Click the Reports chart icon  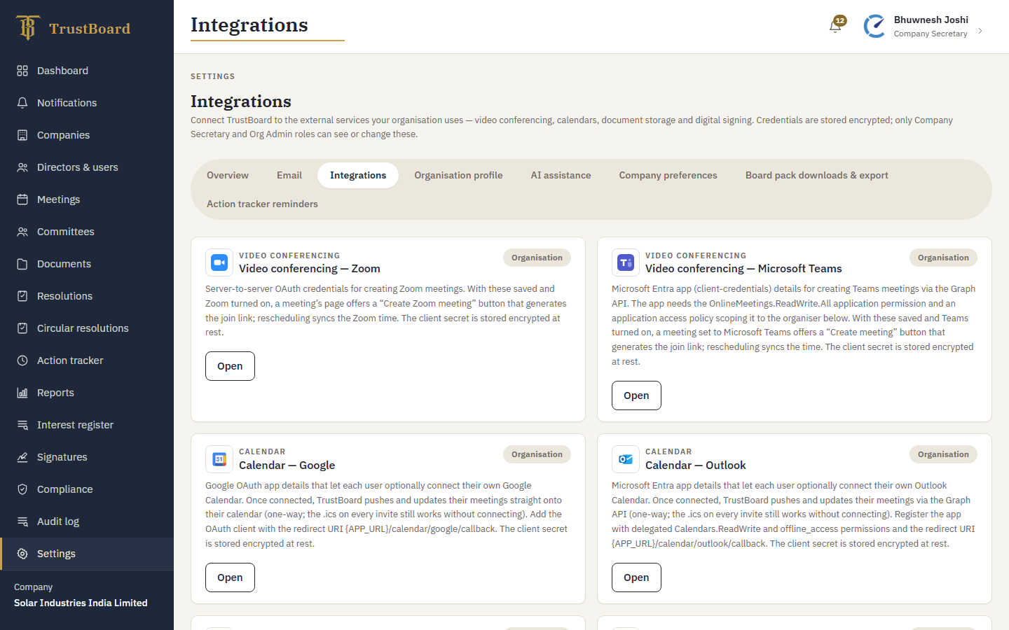[22, 393]
